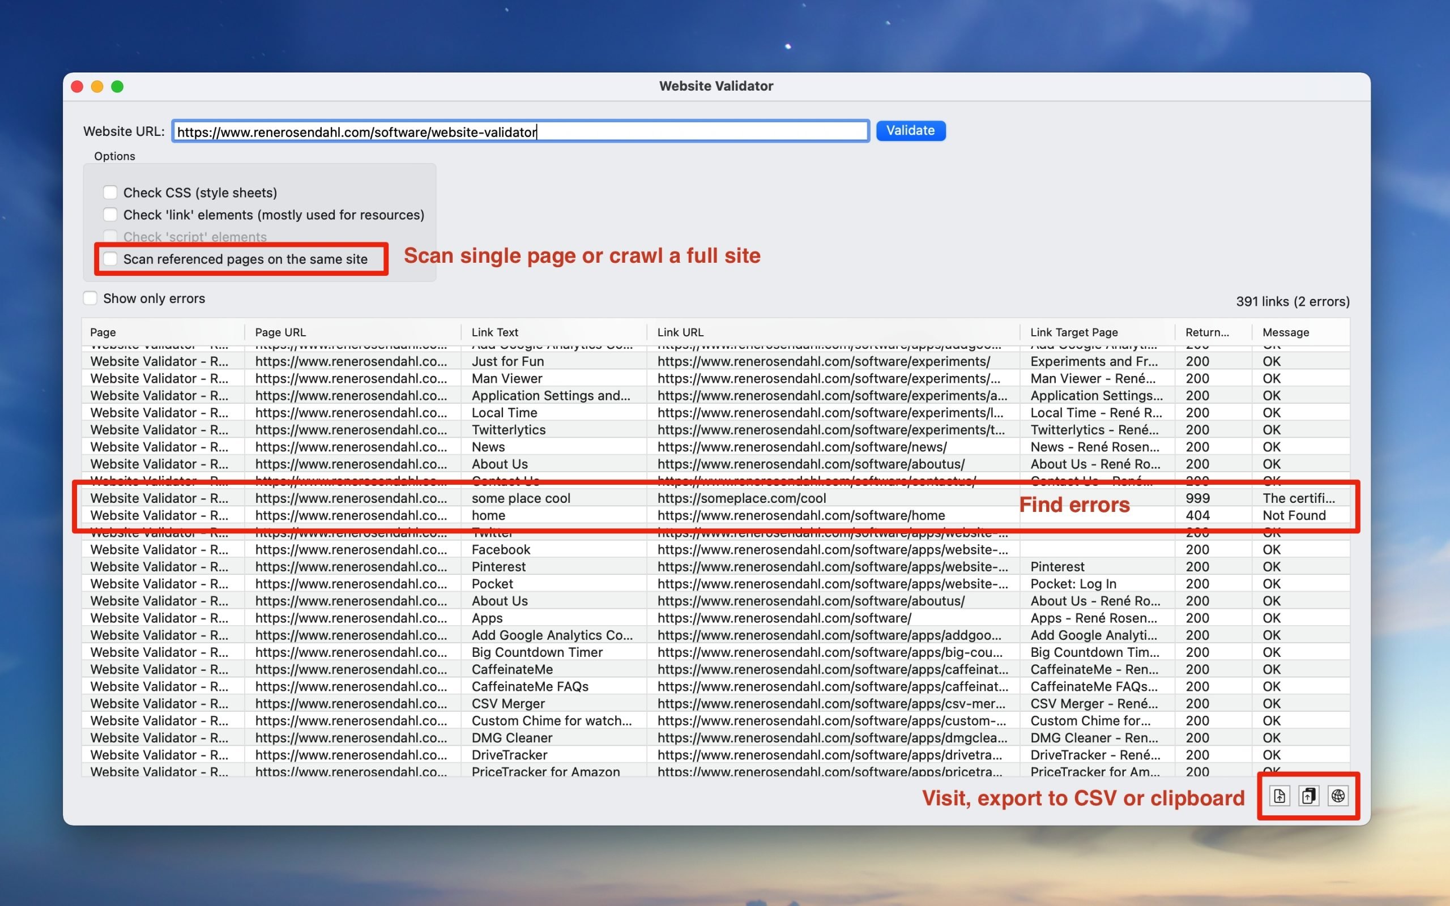Screen dimensions: 1450x906
Task: Click the 999 return code cell
Action: coord(1198,498)
